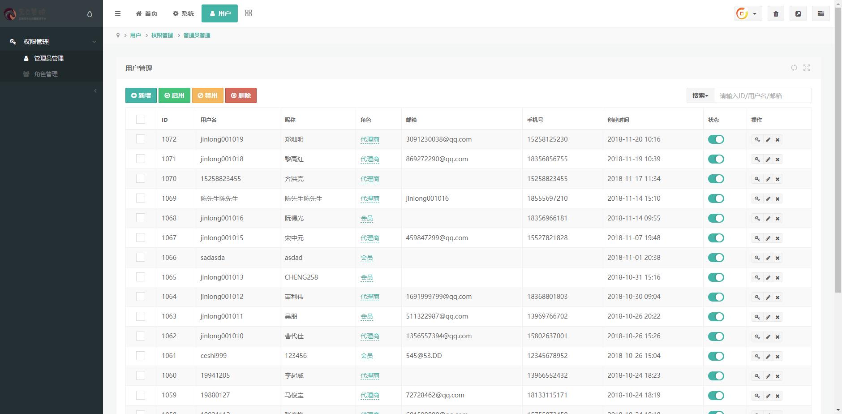The image size is (842, 414).
Task: Delete user 1067 with X icon
Action: tap(778, 238)
